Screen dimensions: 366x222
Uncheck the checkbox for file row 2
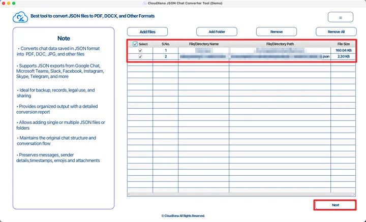(140, 56)
